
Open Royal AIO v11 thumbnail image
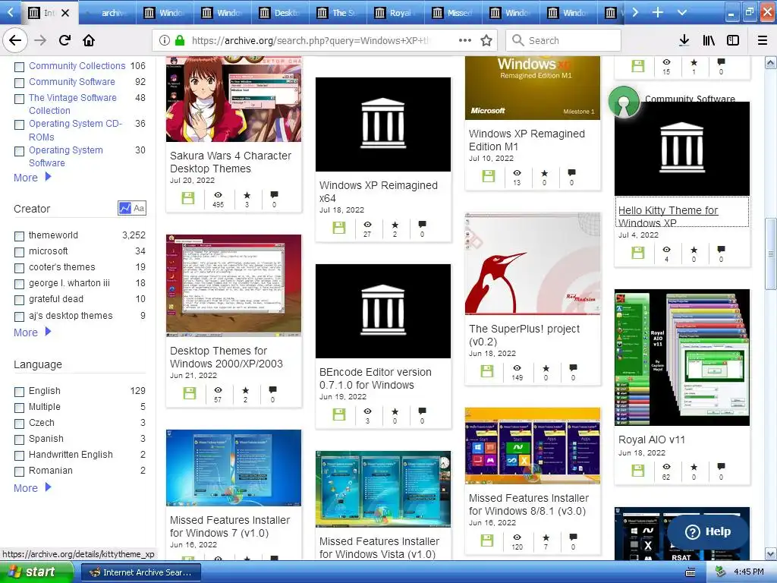682,358
